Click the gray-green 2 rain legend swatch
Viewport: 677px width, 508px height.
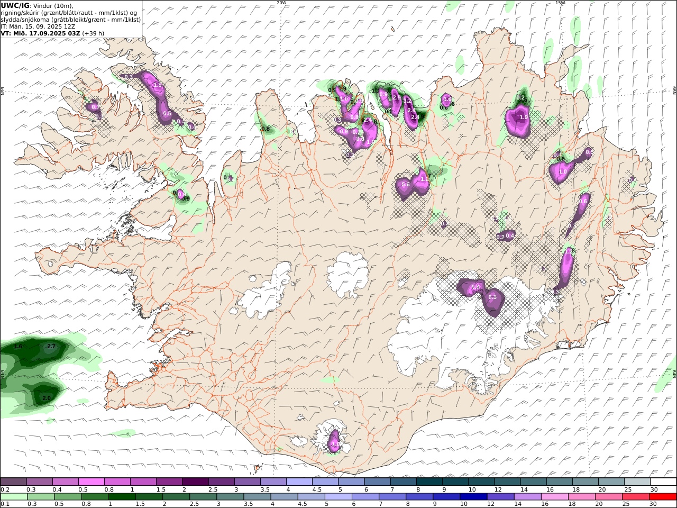(x=176, y=497)
